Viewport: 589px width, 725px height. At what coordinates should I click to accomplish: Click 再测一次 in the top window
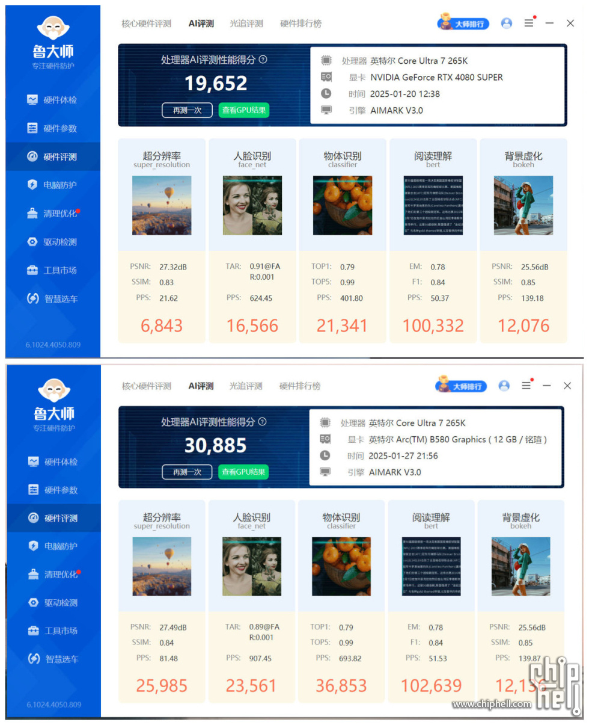[187, 110]
